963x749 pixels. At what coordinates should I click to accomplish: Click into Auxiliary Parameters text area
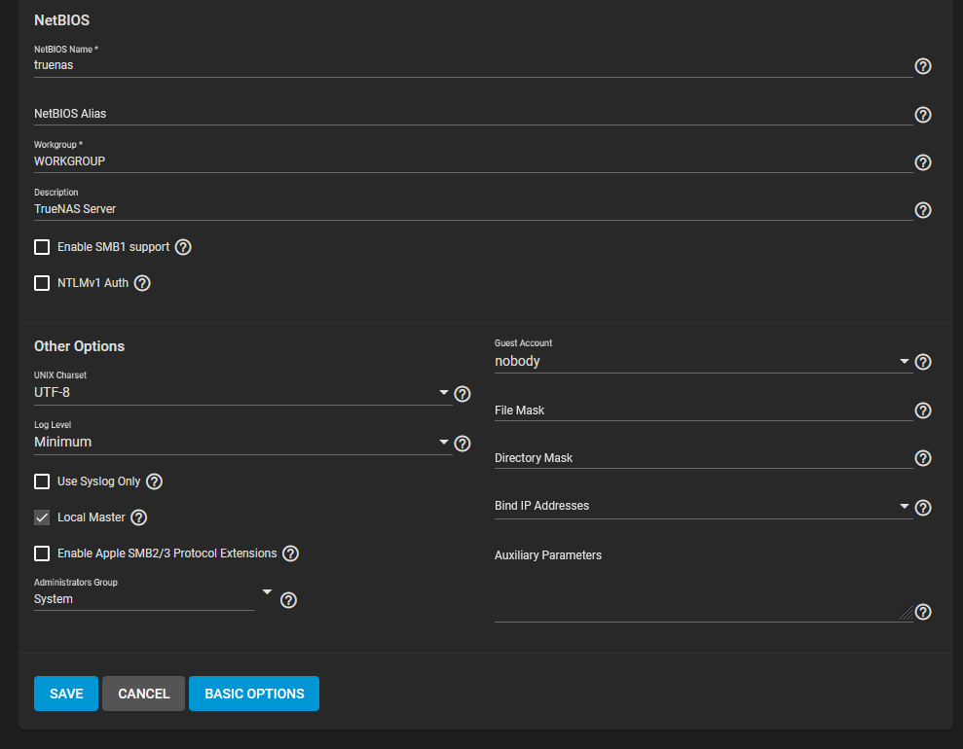click(x=703, y=585)
